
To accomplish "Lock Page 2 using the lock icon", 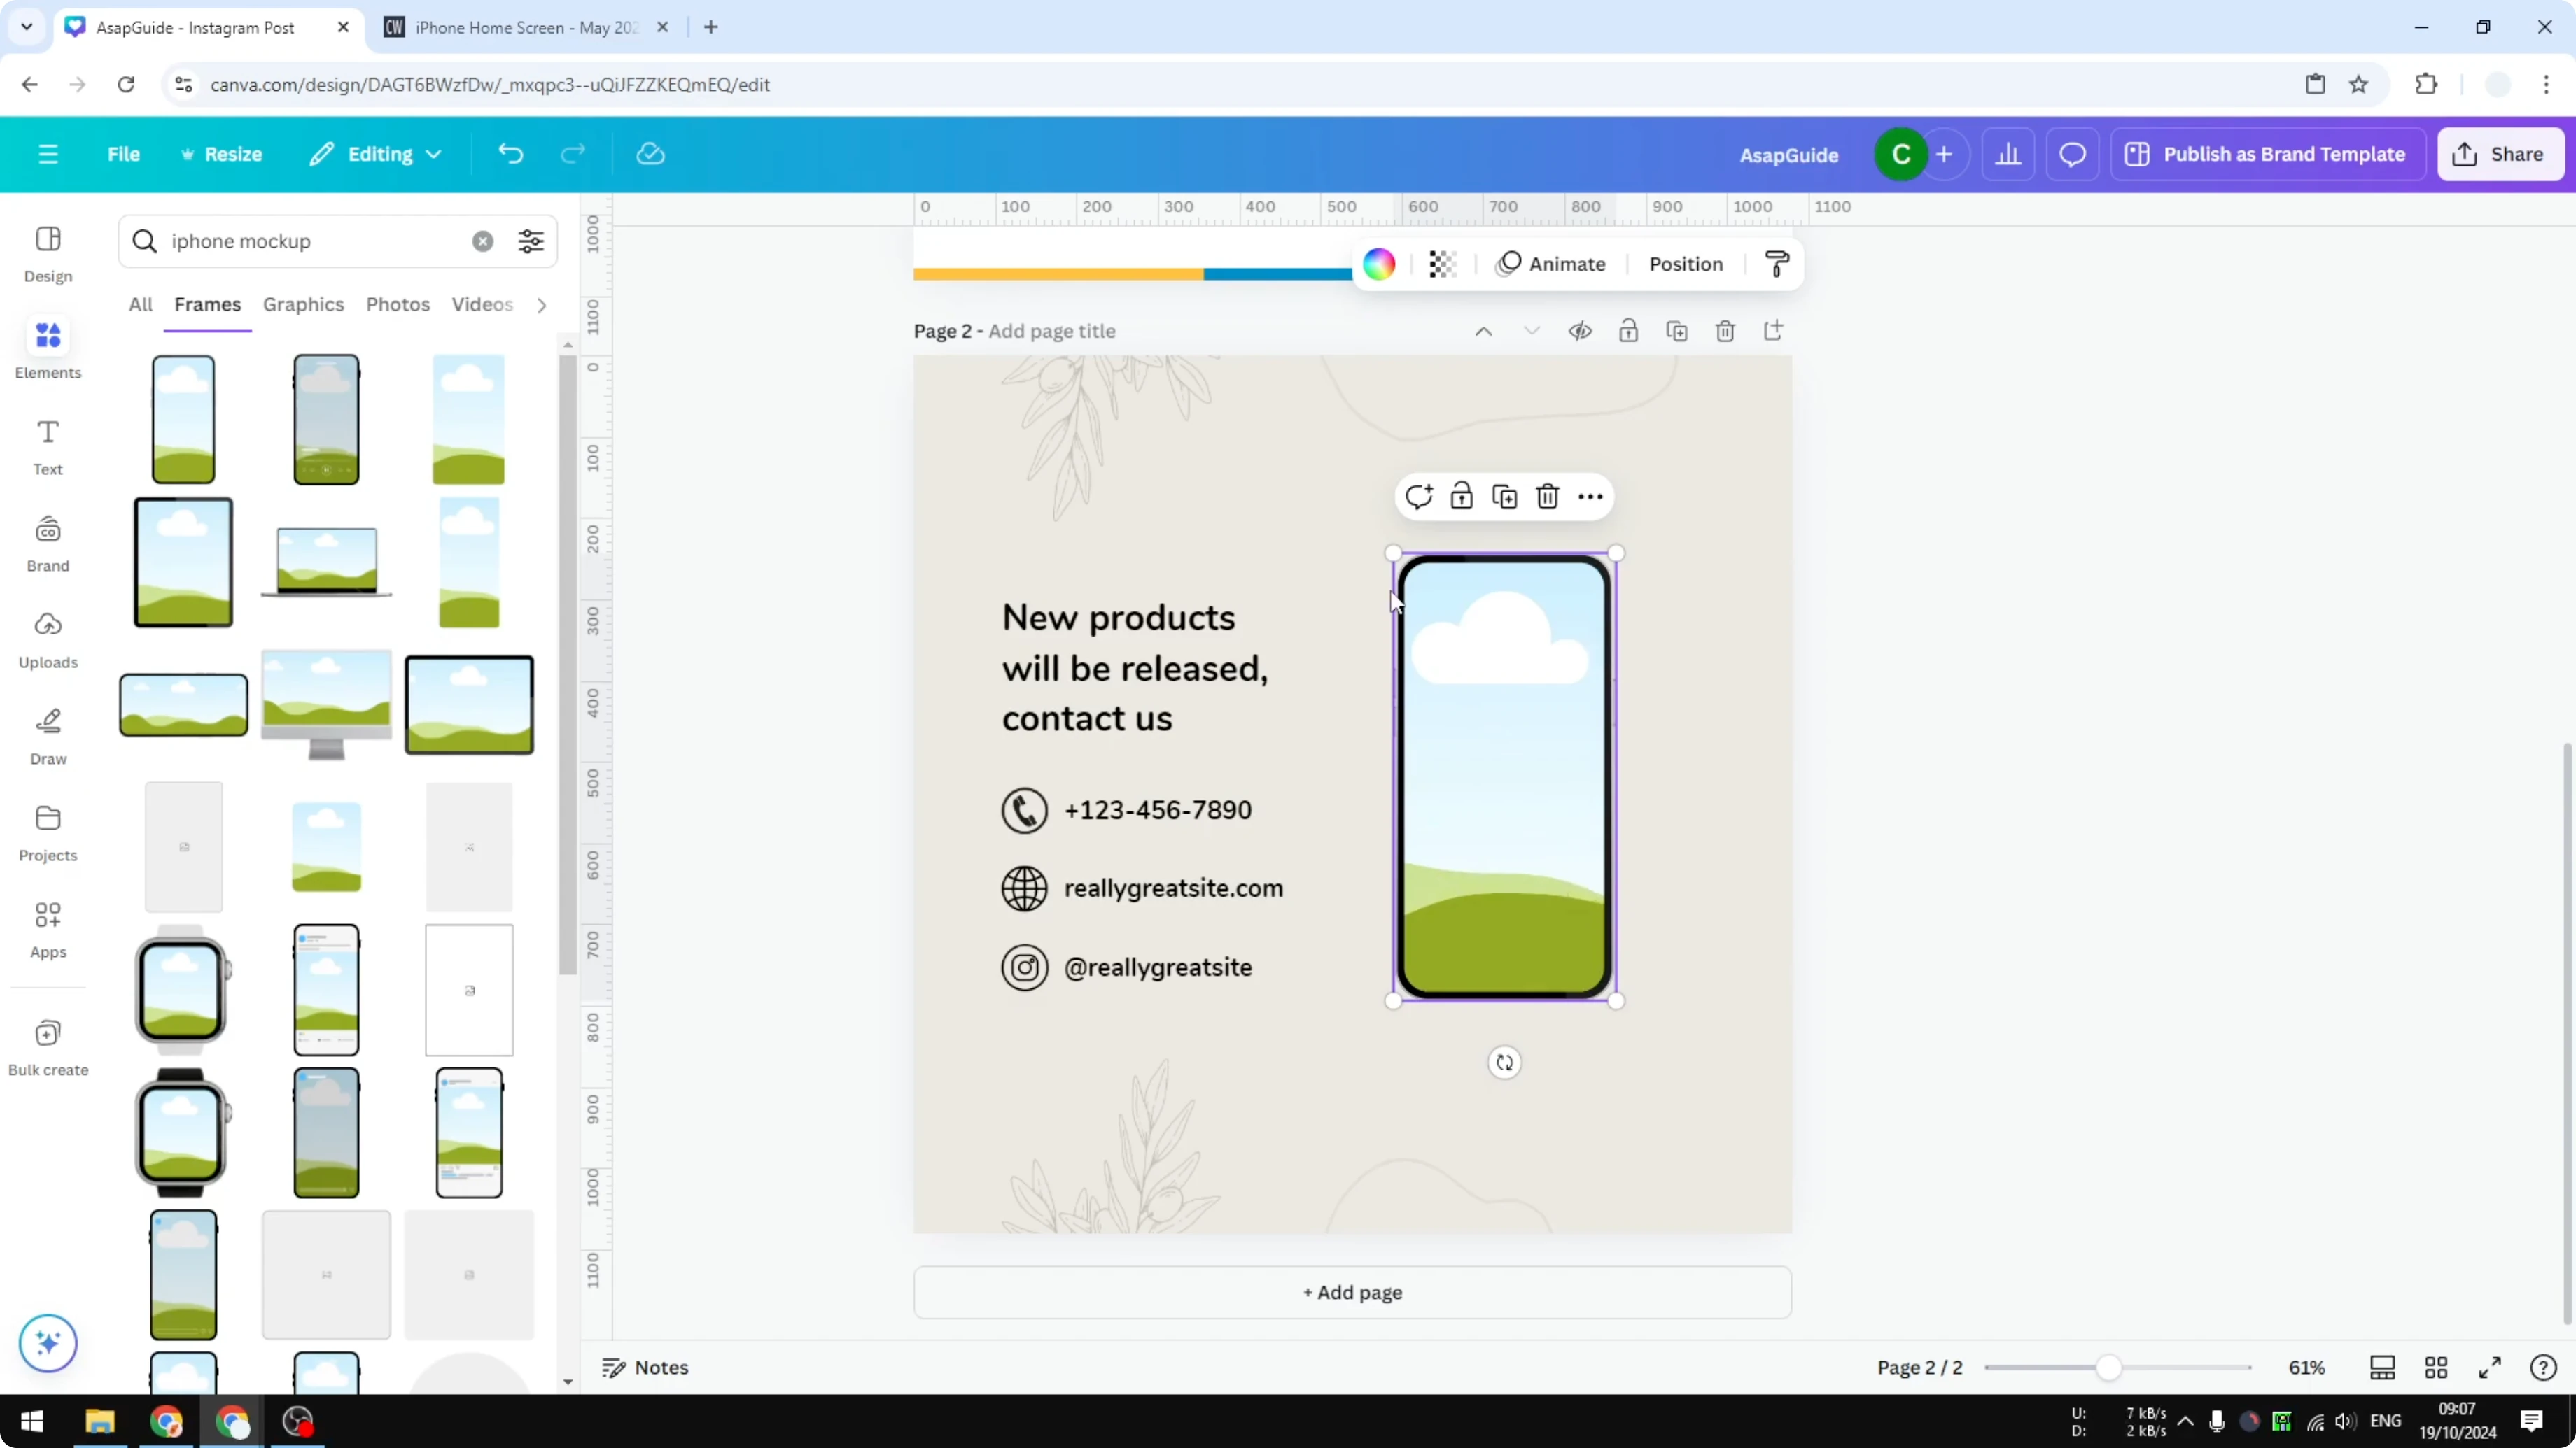I will [x=1628, y=331].
